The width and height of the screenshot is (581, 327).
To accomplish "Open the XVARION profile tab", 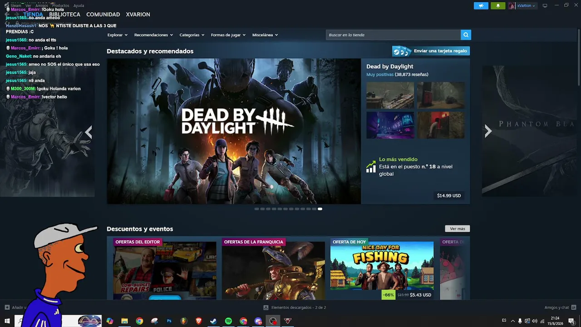I will 138,15.
